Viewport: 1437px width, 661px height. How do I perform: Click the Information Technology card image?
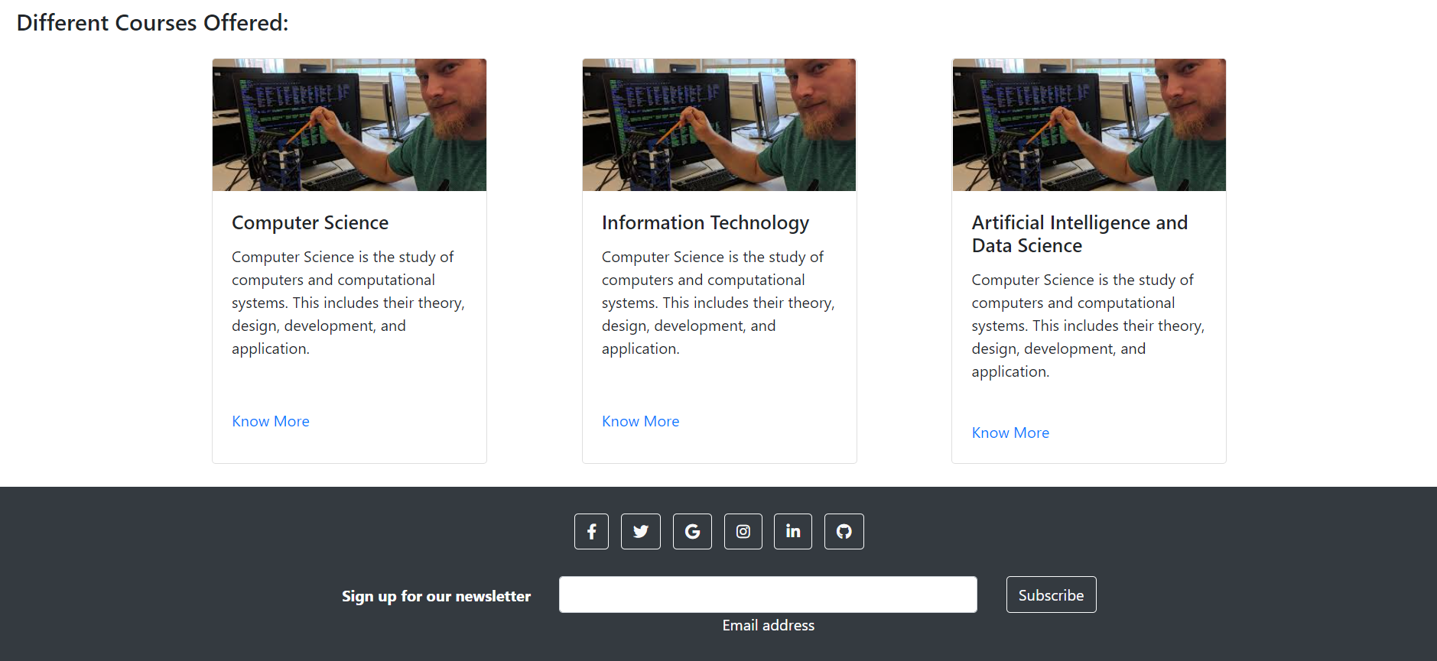[719, 125]
